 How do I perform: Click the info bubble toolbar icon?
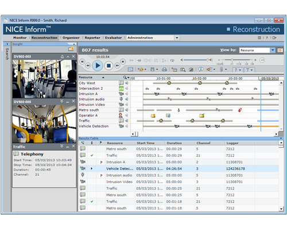[x=200, y=69]
